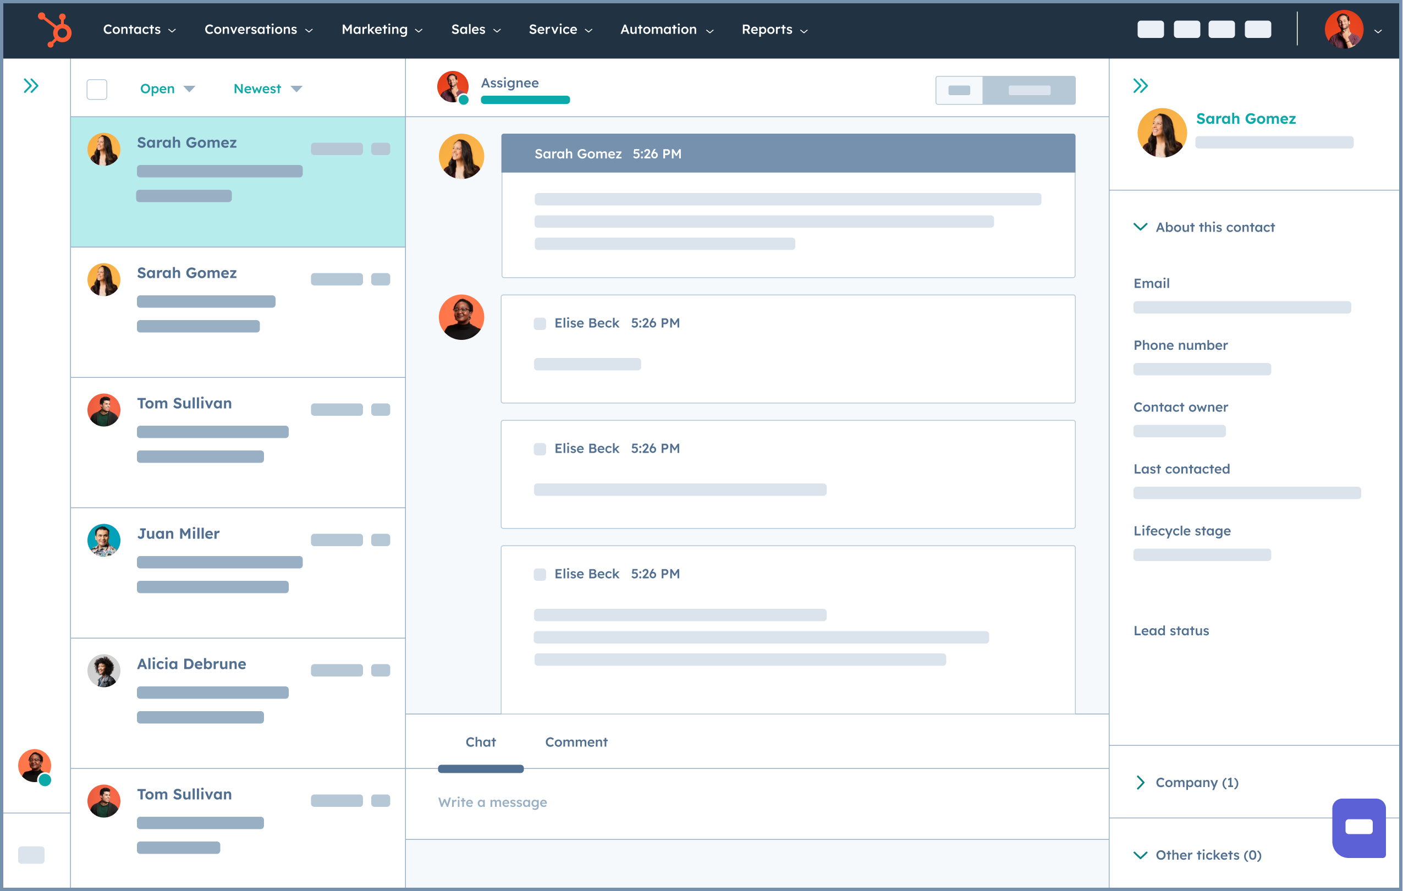Switch to the Comment tab

(x=576, y=741)
